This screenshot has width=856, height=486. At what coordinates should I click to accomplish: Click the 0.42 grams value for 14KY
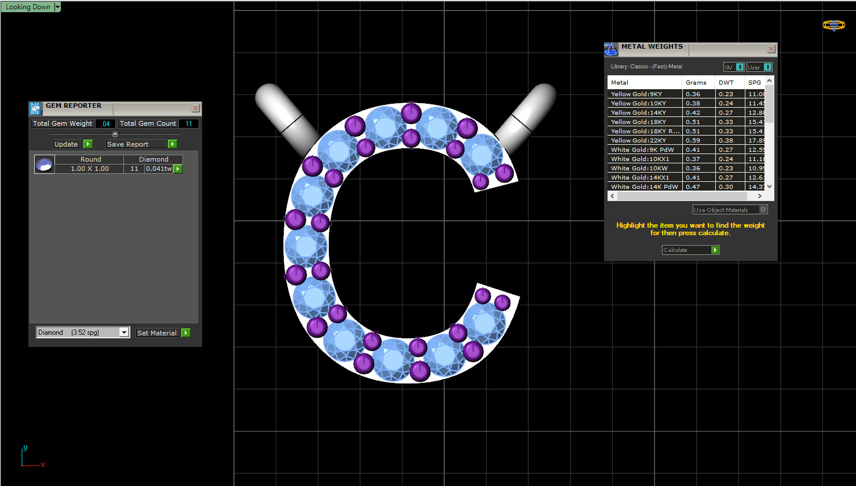pos(693,112)
